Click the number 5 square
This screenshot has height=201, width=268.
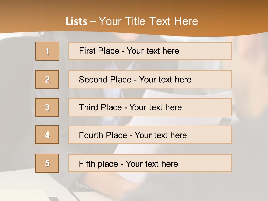click(47, 163)
